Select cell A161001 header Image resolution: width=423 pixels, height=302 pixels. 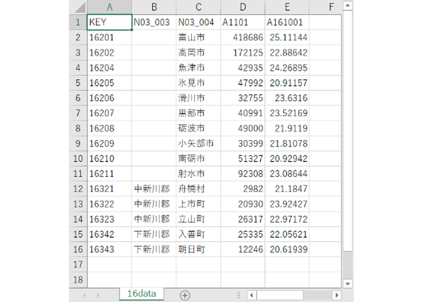coord(287,22)
